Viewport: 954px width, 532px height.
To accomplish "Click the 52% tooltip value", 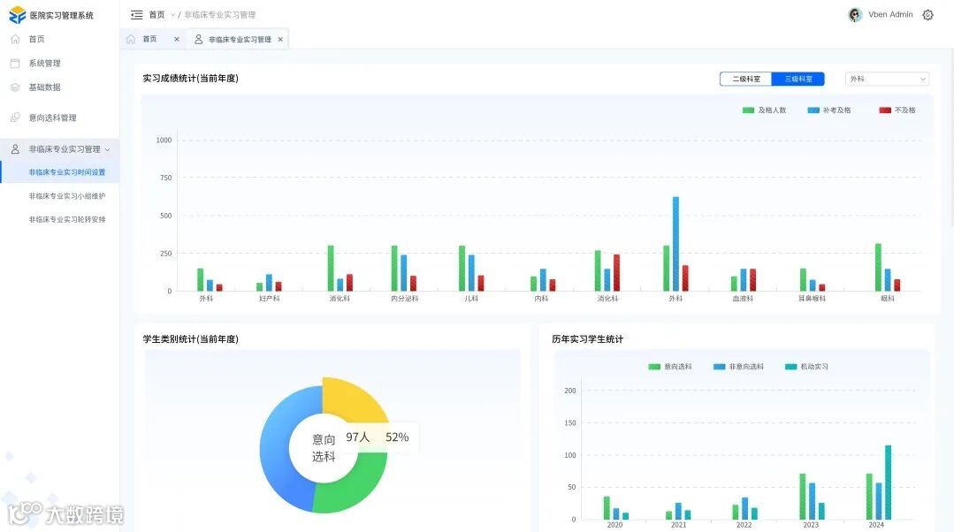I will coord(397,437).
